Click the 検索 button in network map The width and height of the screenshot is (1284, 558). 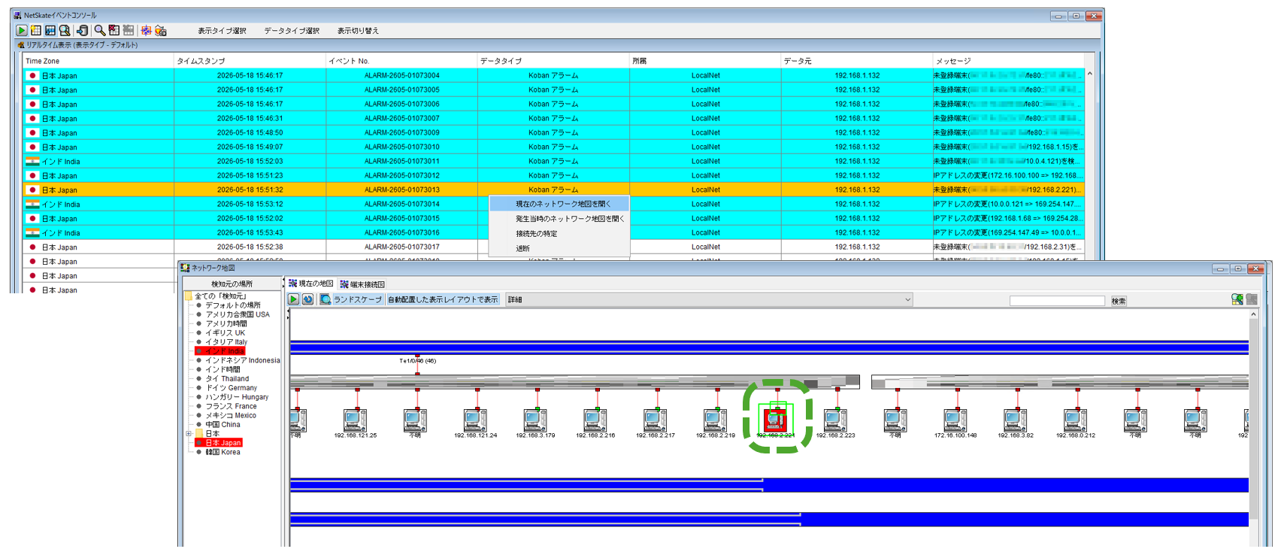click(x=1119, y=301)
